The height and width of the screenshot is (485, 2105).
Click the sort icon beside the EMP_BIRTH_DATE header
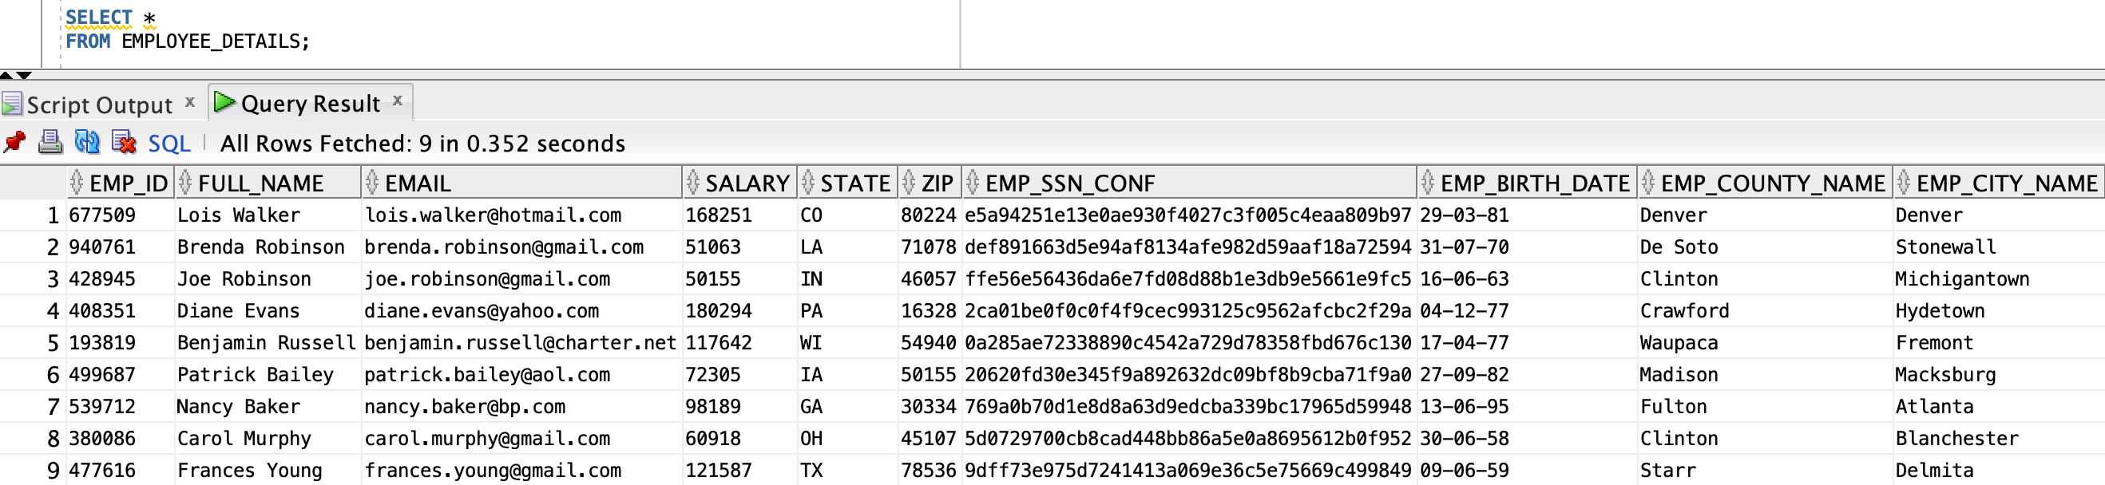click(1428, 182)
